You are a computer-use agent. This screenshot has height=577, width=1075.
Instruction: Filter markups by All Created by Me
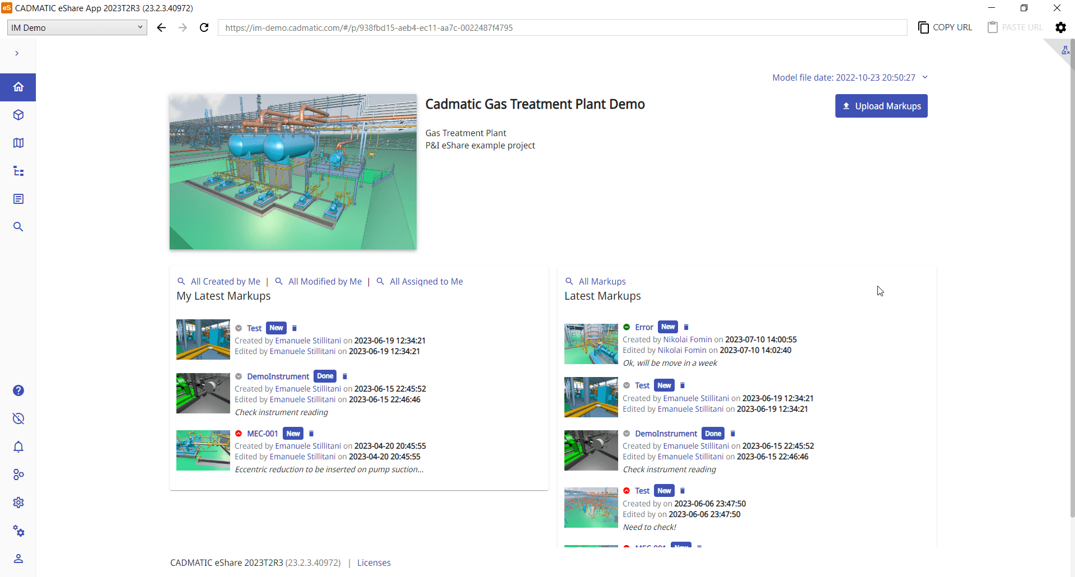(x=225, y=281)
